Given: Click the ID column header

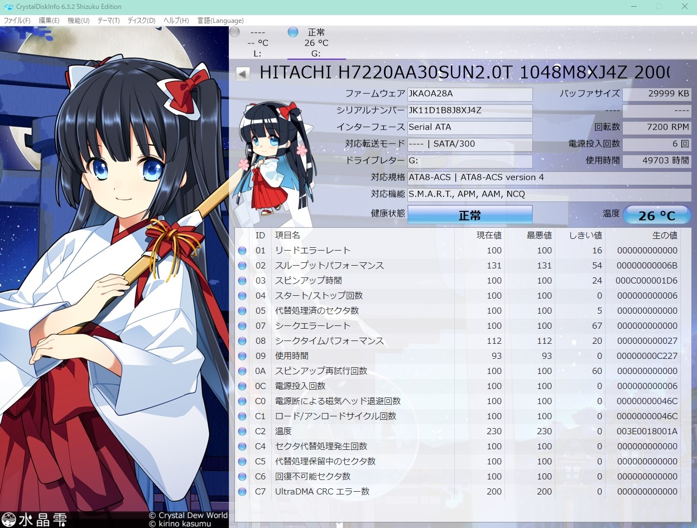Looking at the screenshot, I should [260, 236].
